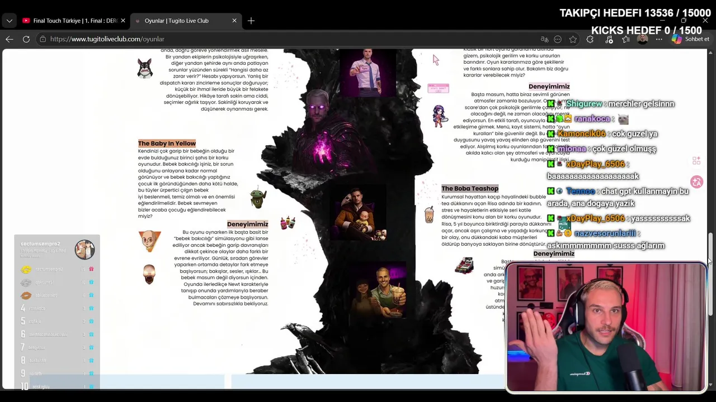Image resolution: width=716 pixels, height=402 pixels.
Task: Click the chat message from nazvesorunlariii
Action: pos(606,240)
